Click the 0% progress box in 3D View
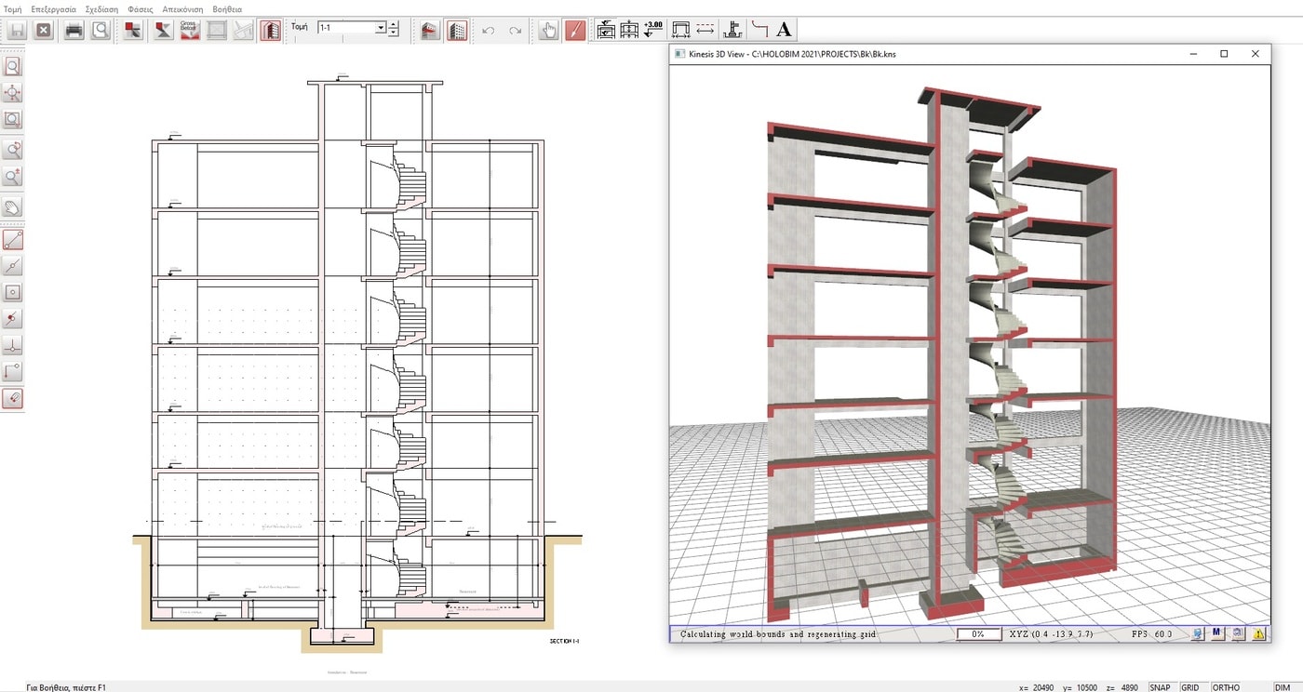The height and width of the screenshot is (692, 1303). click(x=979, y=634)
